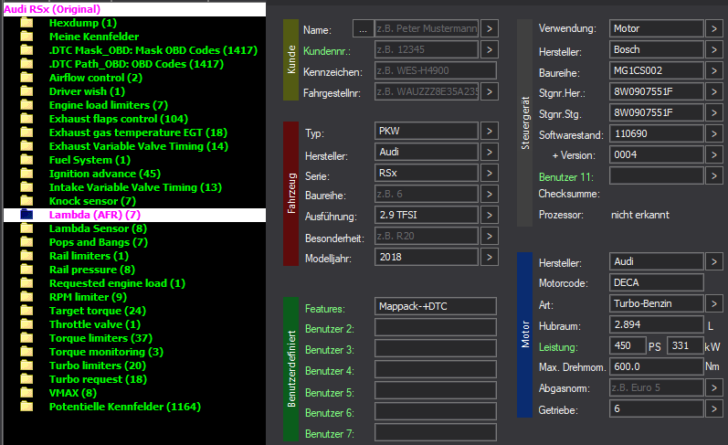Click folder icon beside Fuel System (1)

click(x=26, y=160)
